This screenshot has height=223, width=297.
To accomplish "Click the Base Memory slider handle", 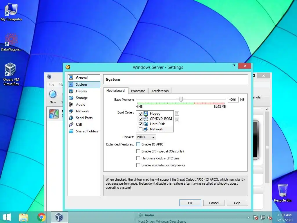I will pyautogui.click(x=181, y=99).
